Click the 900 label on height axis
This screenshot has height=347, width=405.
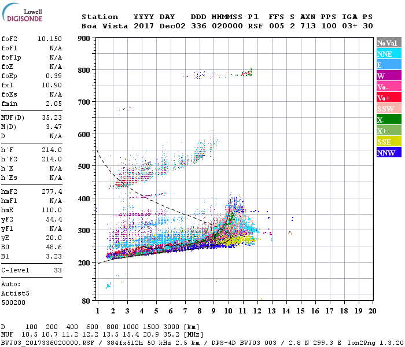[84, 38]
